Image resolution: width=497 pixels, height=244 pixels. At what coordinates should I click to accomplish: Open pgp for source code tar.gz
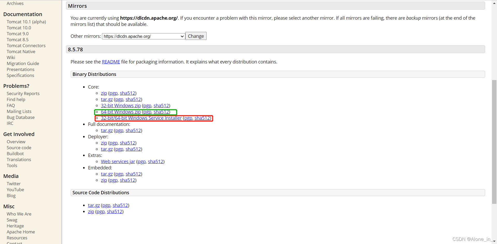click(106, 205)
